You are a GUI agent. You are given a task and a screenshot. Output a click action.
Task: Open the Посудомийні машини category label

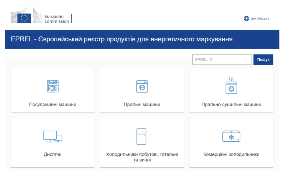point(53,105)
